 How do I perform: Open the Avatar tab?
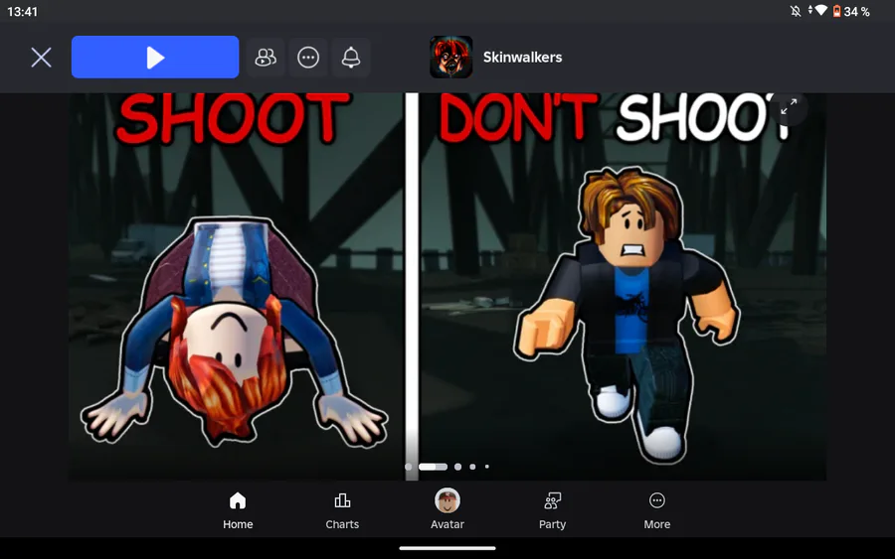[x=447, y=509]
